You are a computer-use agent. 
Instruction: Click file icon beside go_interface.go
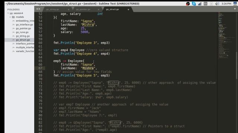[13, 25]
